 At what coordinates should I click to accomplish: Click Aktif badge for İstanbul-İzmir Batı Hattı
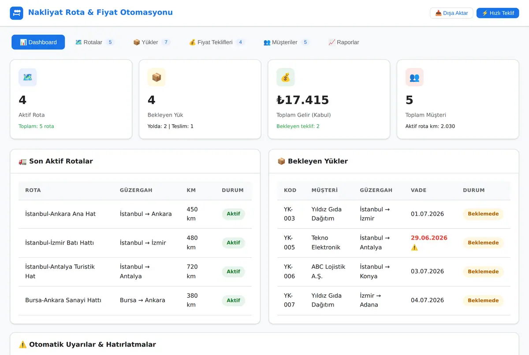point(233,243)
